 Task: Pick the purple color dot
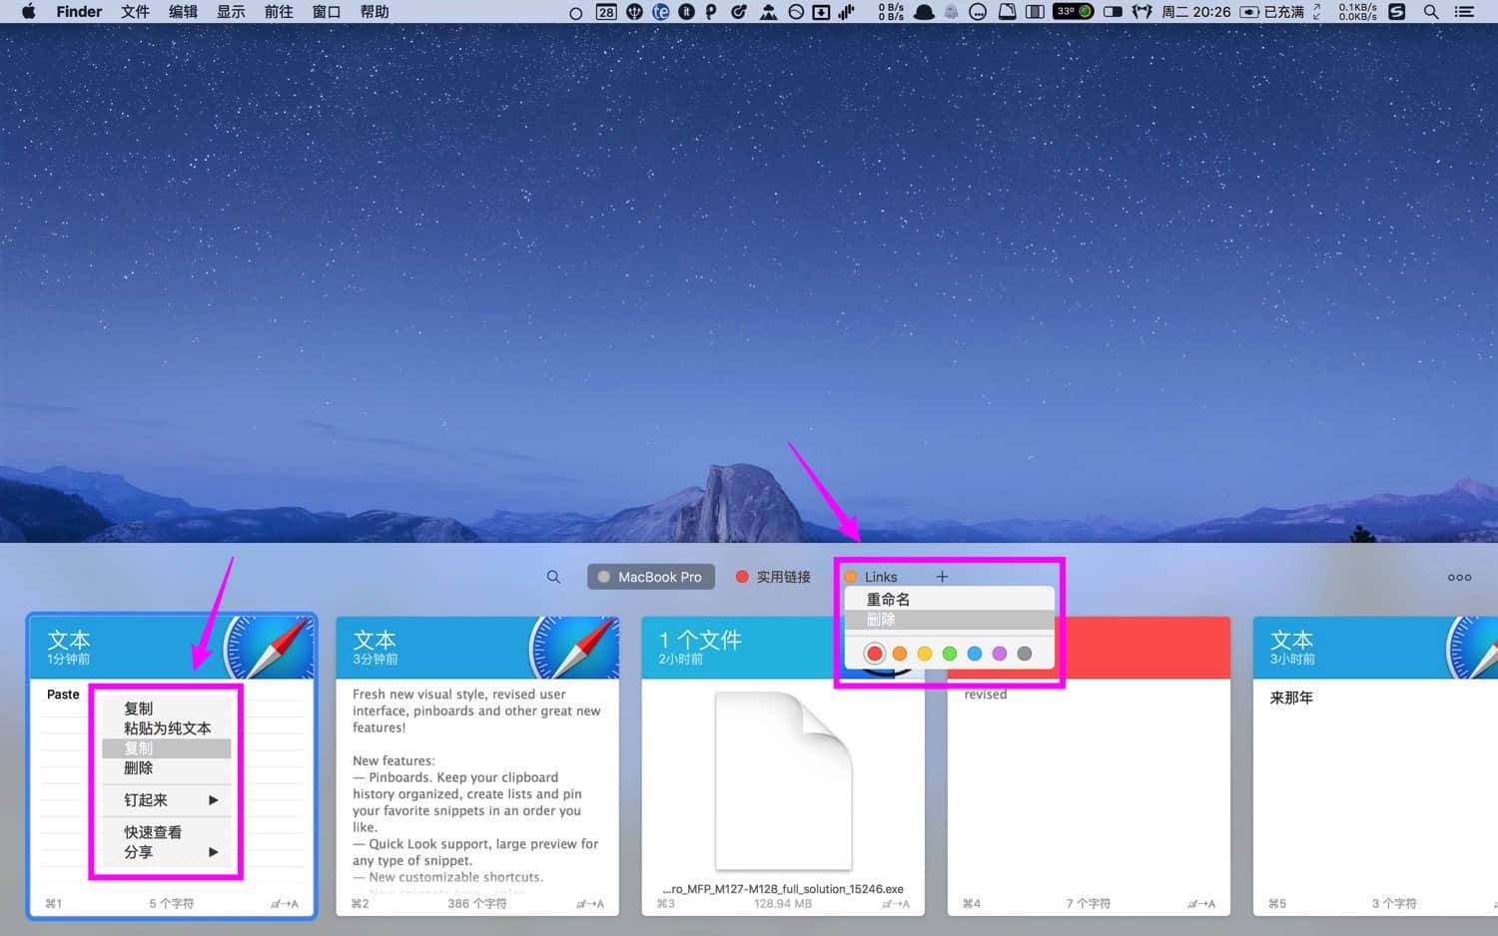(1000, 654)
